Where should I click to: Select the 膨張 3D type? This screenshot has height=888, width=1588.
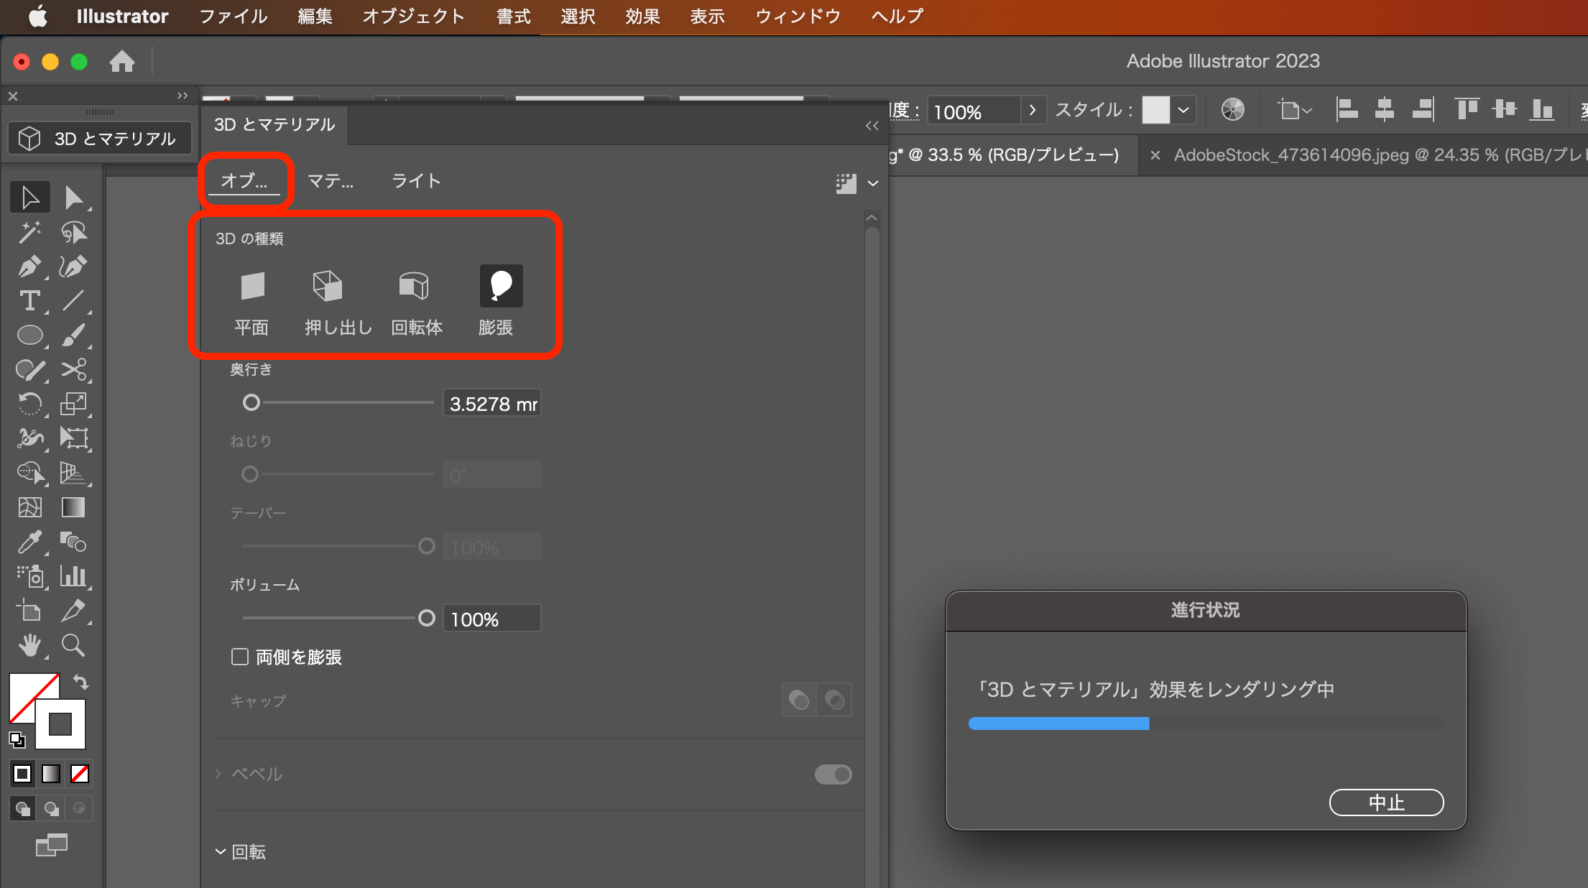[500, 285]
